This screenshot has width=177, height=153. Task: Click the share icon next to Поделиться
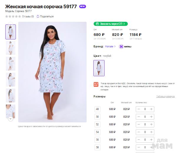pos(38,16)
